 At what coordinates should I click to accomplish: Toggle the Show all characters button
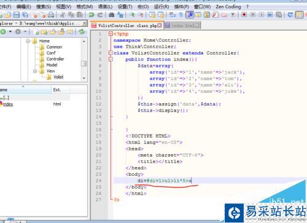181,15
